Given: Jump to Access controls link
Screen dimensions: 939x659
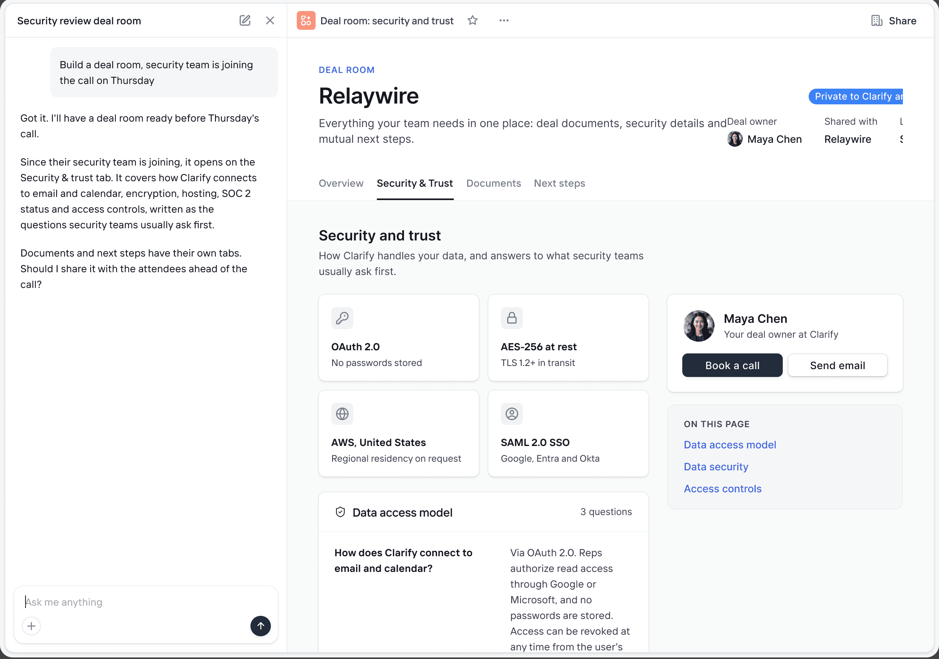Looking at the screenshot, I should pyautogui.click(x=723, y=489).
